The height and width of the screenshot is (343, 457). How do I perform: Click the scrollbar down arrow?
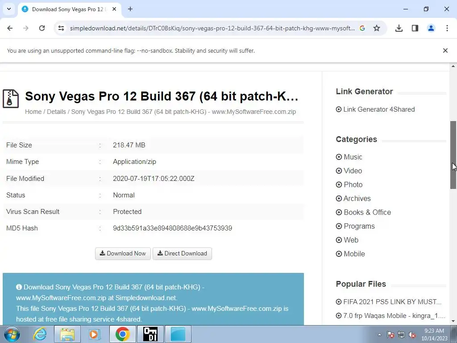point(453,322)
